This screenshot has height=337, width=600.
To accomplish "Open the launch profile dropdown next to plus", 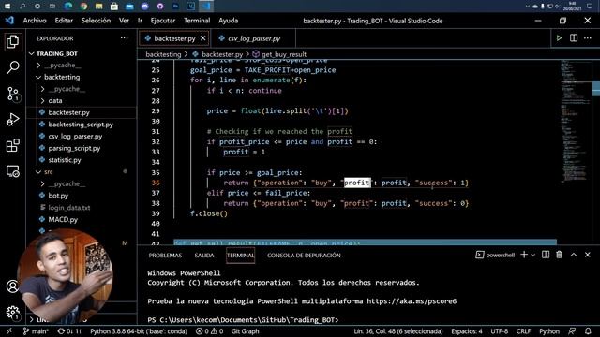I will point(532,255).
